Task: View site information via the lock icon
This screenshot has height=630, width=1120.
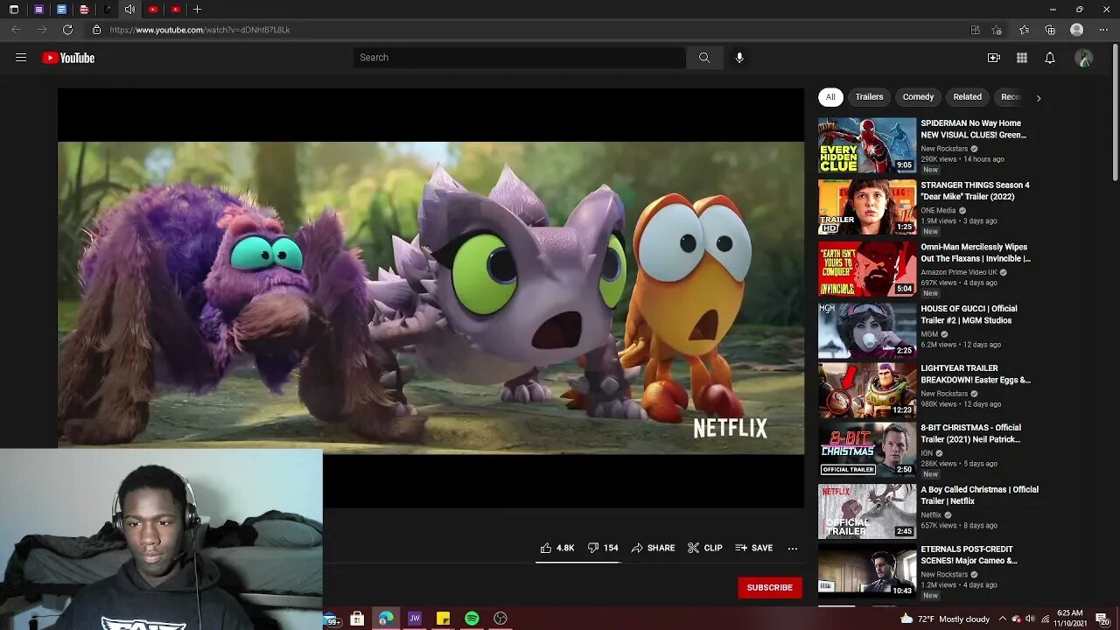Action: (97, 30)
